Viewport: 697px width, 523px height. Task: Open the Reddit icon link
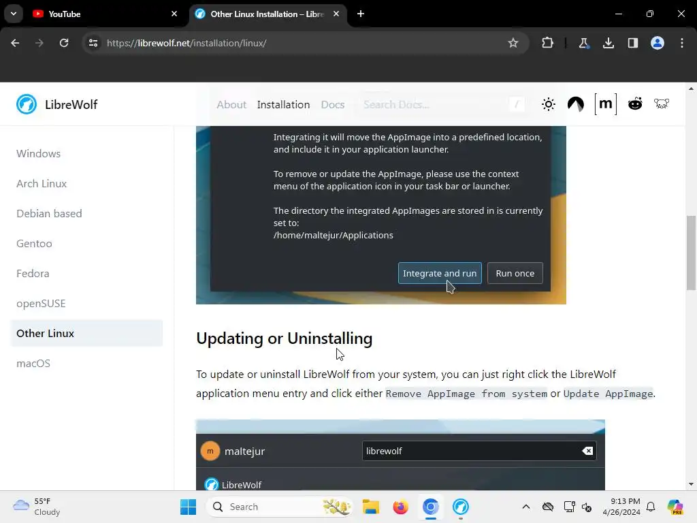(x=635, y=104)
